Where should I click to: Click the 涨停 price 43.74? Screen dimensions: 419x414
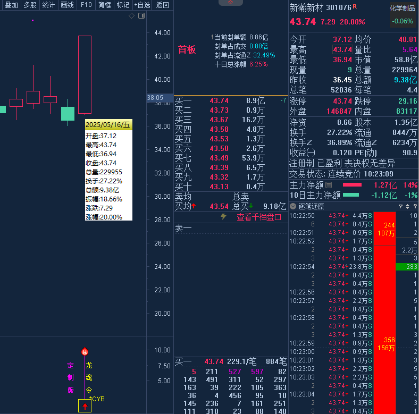[x=342, y=101]
